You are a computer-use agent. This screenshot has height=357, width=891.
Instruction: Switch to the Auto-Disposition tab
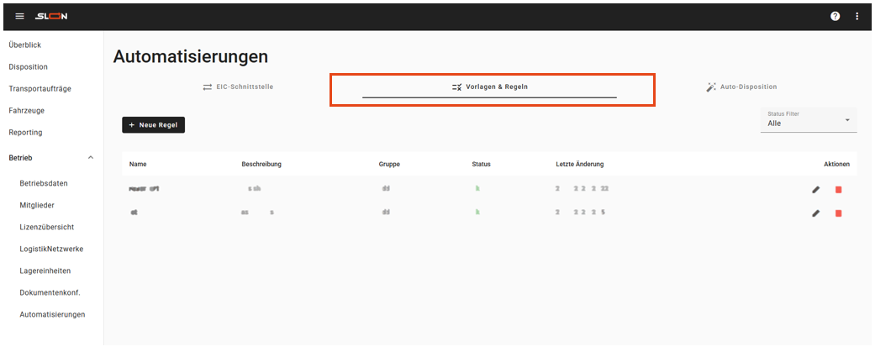pos(741,87)
